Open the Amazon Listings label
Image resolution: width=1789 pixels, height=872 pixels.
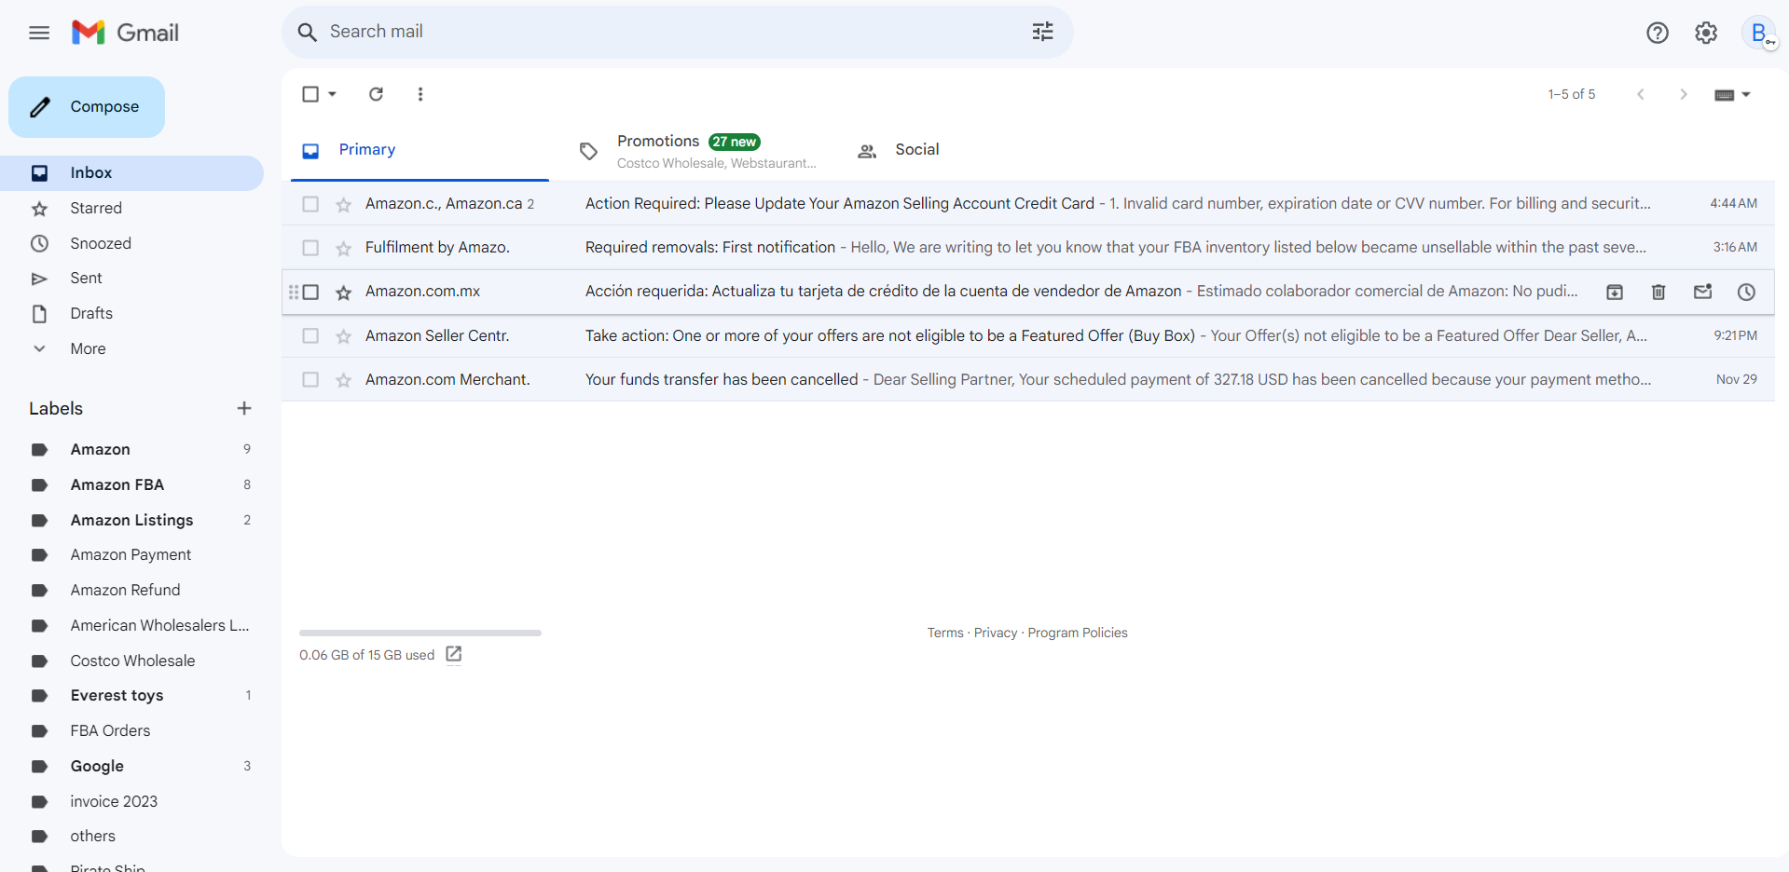(x=131, y=521)
